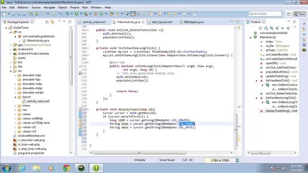Collapse MainActivity class in Outline
308x173 pixels.
click(250, 37)
